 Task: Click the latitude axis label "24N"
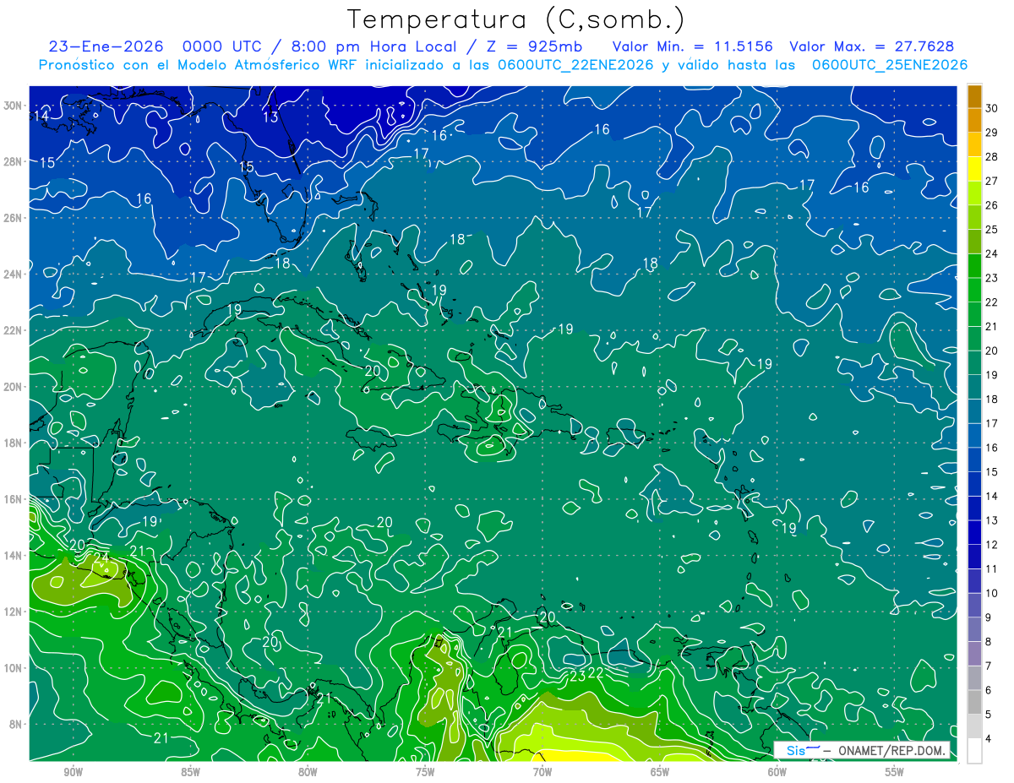[x=14, y=274]
